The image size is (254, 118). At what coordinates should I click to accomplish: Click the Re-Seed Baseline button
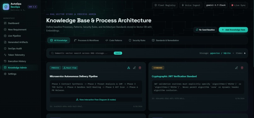point(205,30)
